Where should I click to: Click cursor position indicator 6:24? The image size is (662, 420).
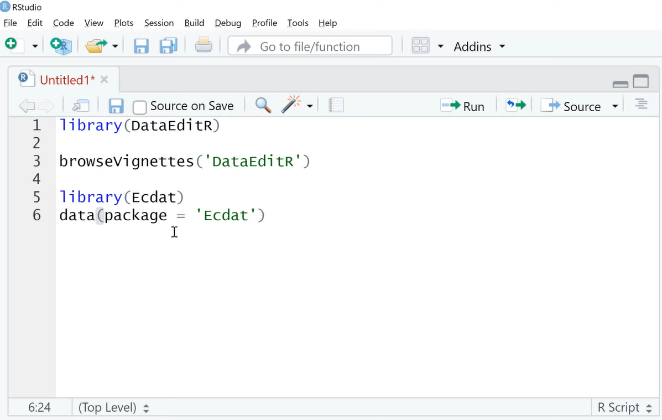pyautogui.click(x=39, y=407)
